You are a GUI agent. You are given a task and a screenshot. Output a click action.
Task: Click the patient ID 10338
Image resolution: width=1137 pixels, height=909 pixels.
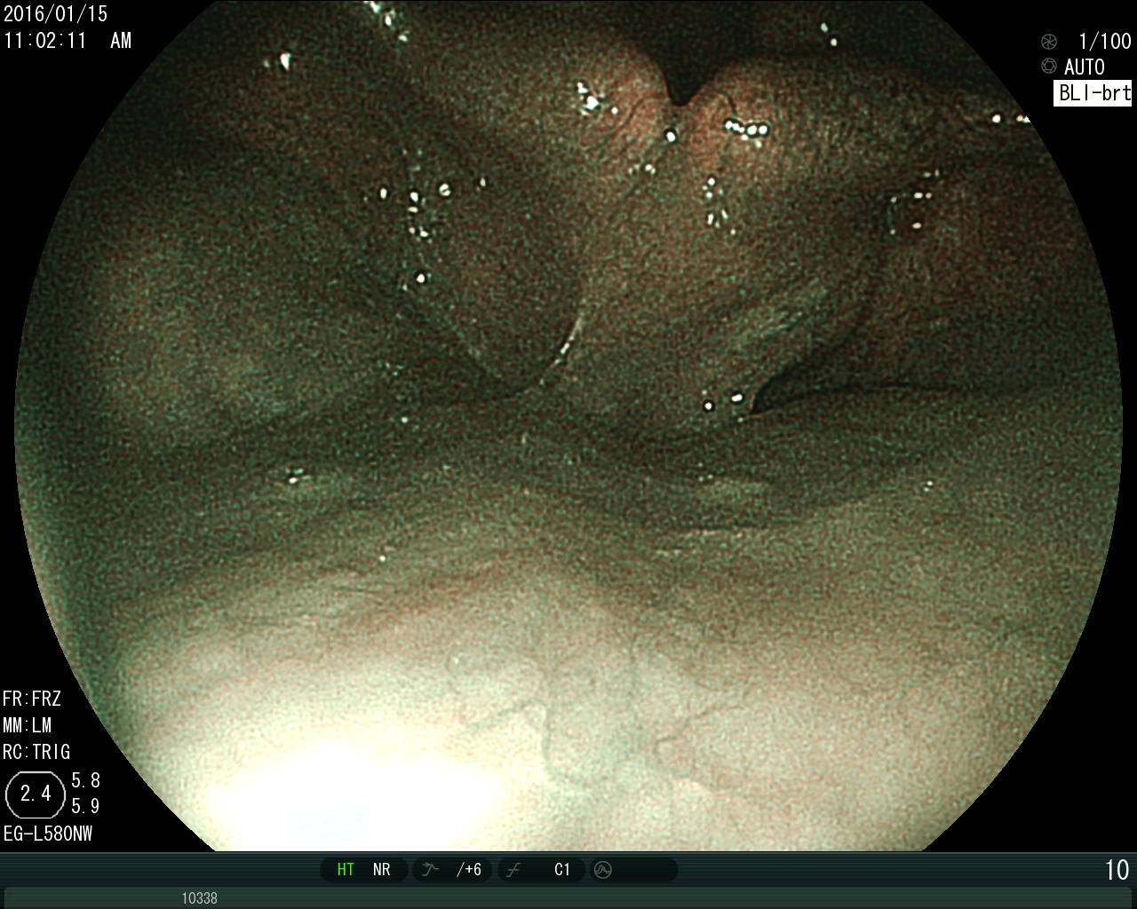[x=199, y=898]
